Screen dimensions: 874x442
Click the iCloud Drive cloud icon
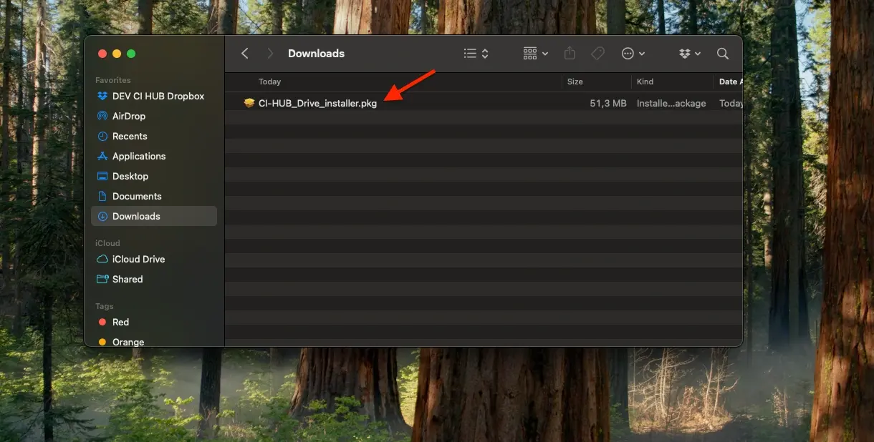102,259
